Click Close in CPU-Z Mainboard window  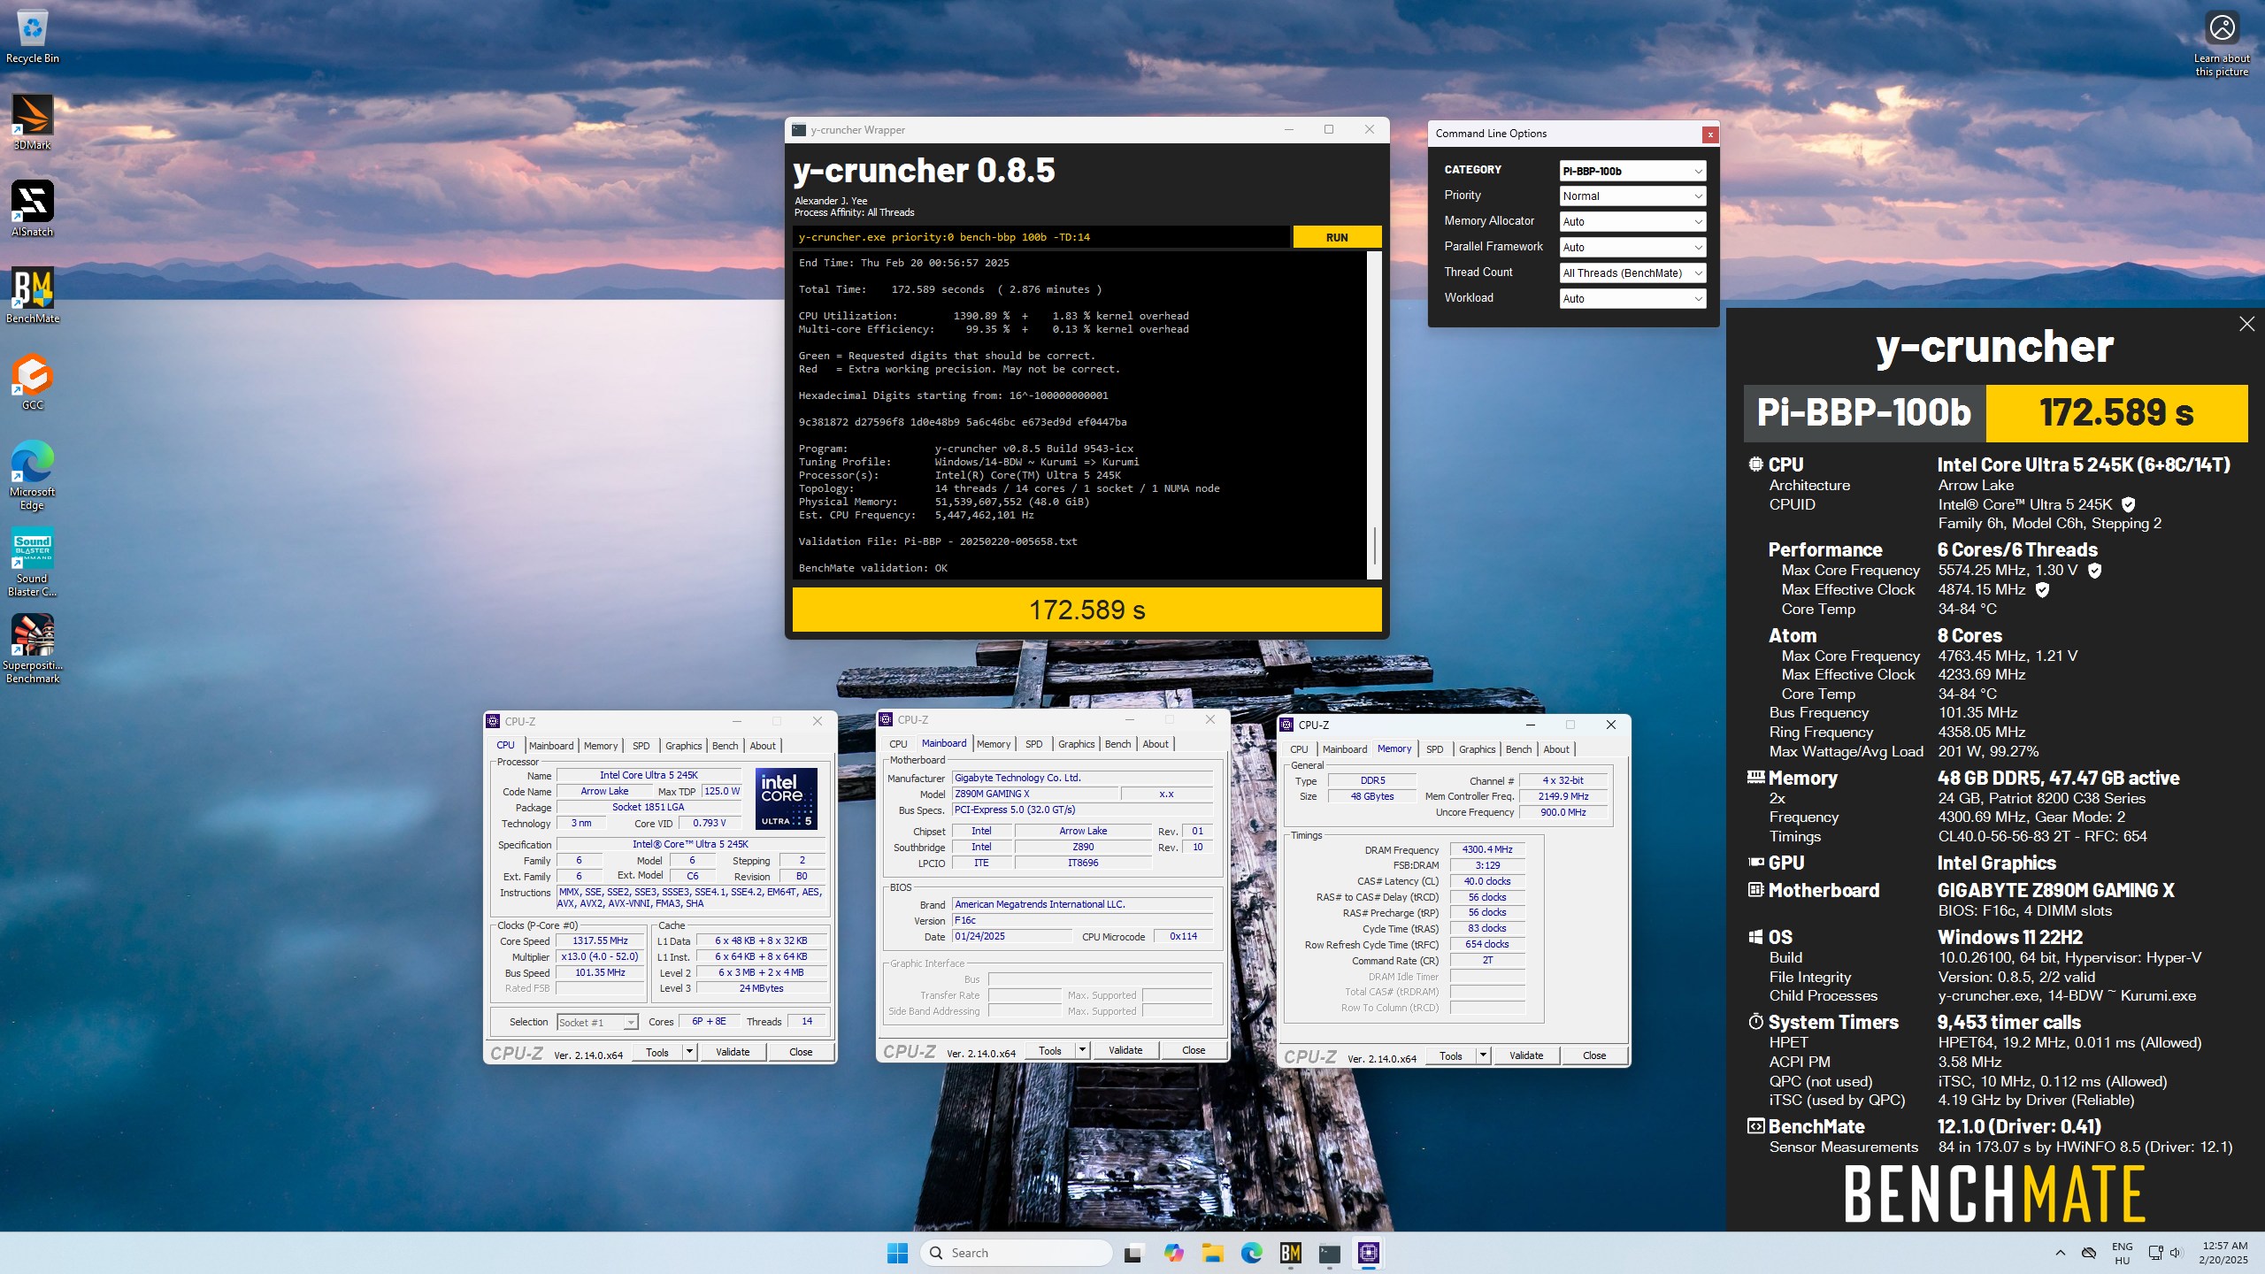point(1194,1050)
